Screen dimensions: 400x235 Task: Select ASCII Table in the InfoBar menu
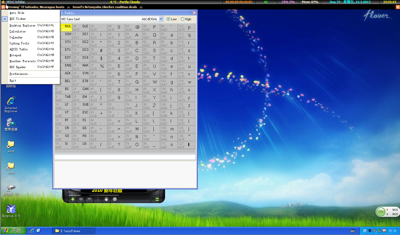point(31,49)
